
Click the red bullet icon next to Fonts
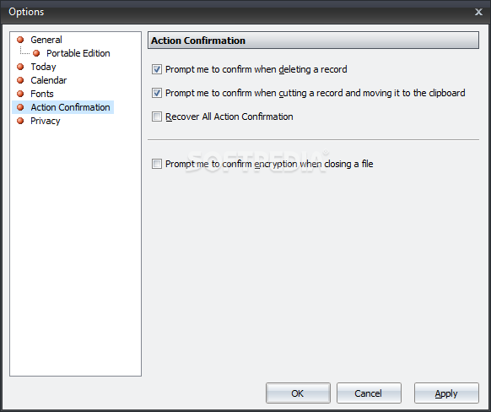click(x=20, y=94)
